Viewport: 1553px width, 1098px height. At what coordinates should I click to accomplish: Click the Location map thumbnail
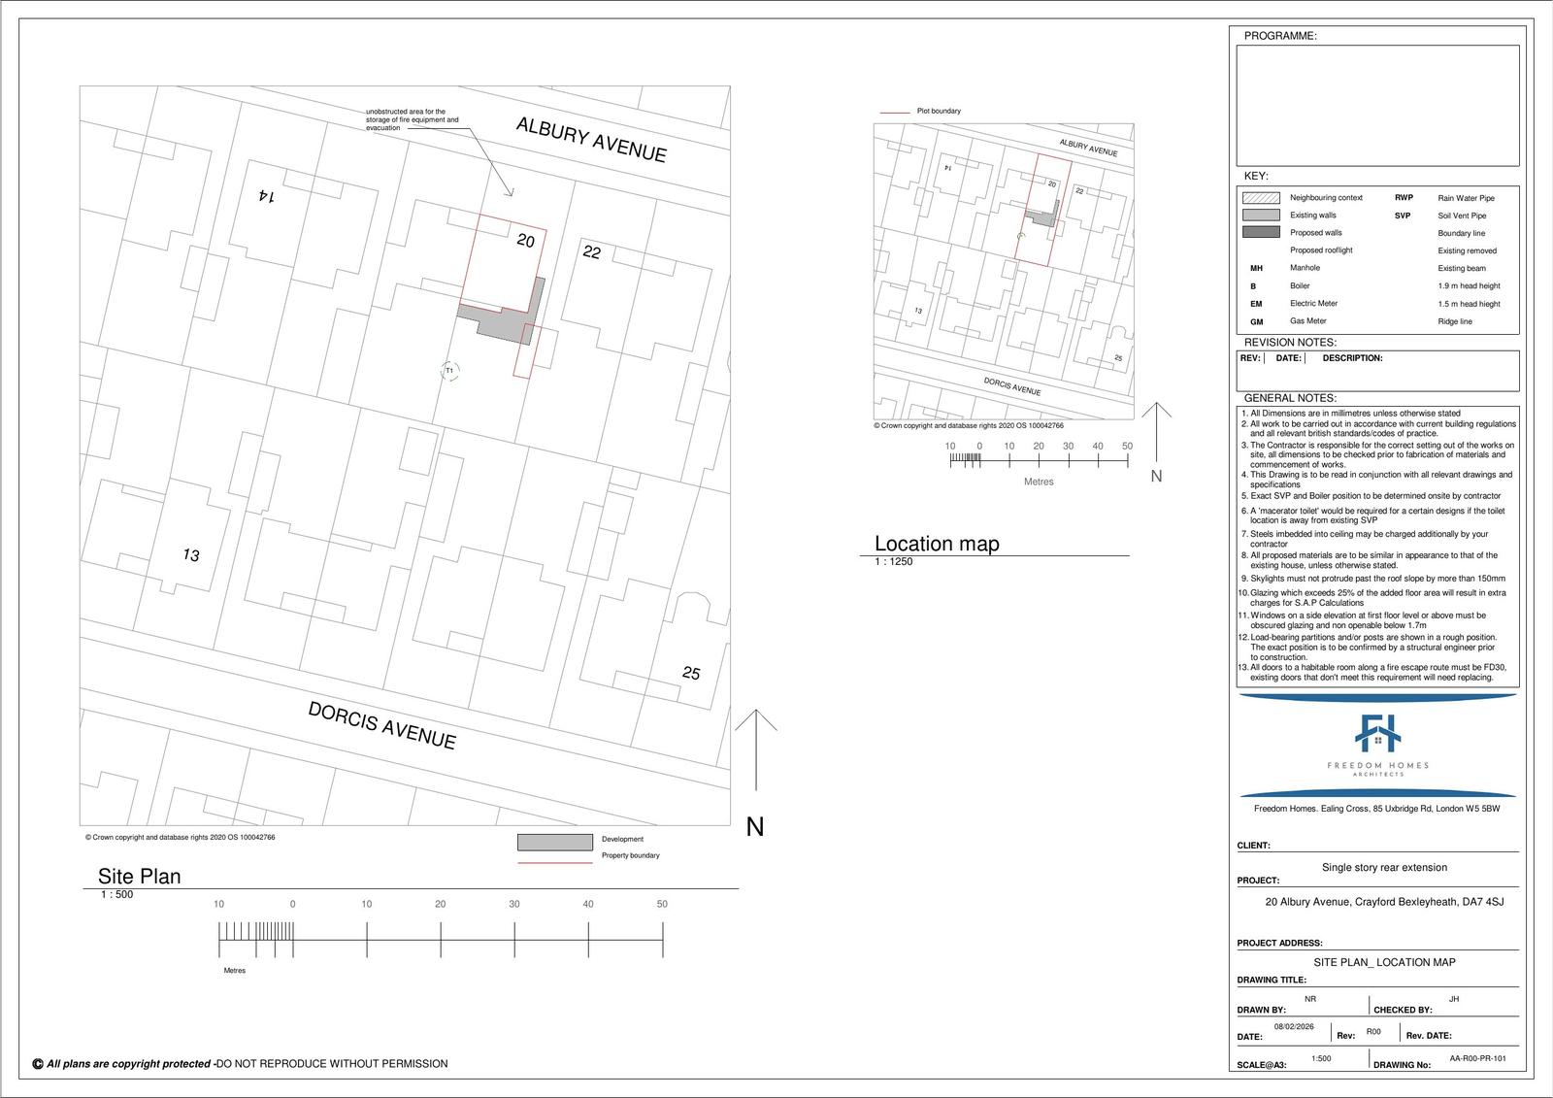point(1004,272)
